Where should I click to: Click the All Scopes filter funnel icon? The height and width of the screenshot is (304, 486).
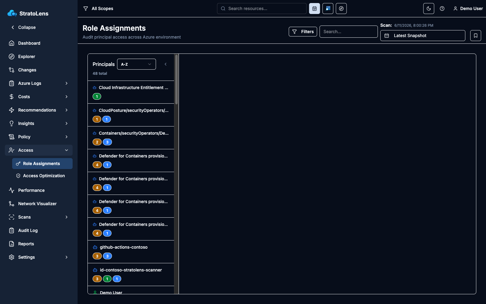click(86, 9)
